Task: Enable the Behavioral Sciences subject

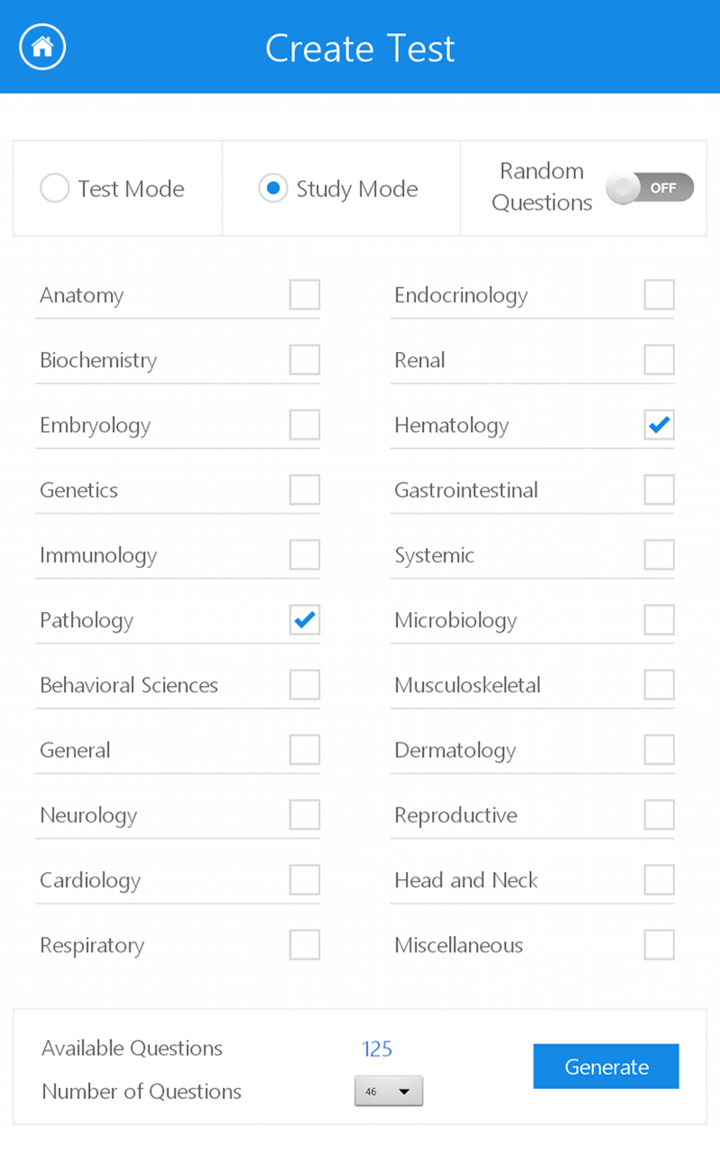Action: point(305,685)
